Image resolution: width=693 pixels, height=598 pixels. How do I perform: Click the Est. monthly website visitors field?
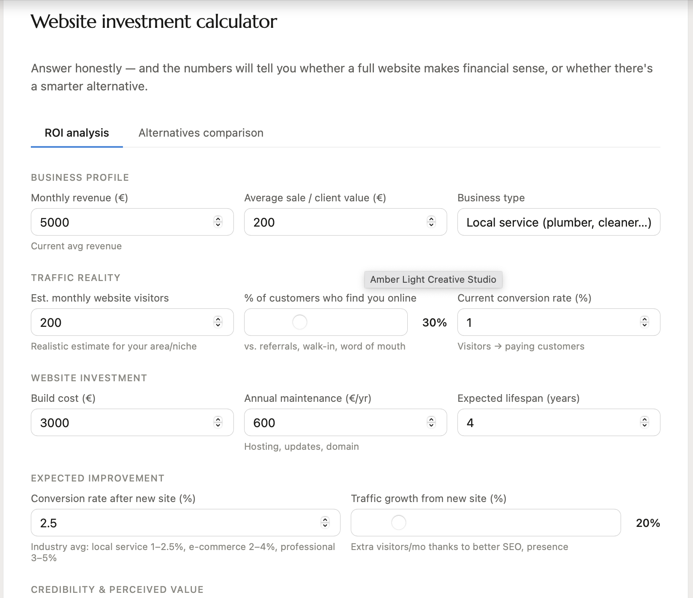click(x=132, y=322)
